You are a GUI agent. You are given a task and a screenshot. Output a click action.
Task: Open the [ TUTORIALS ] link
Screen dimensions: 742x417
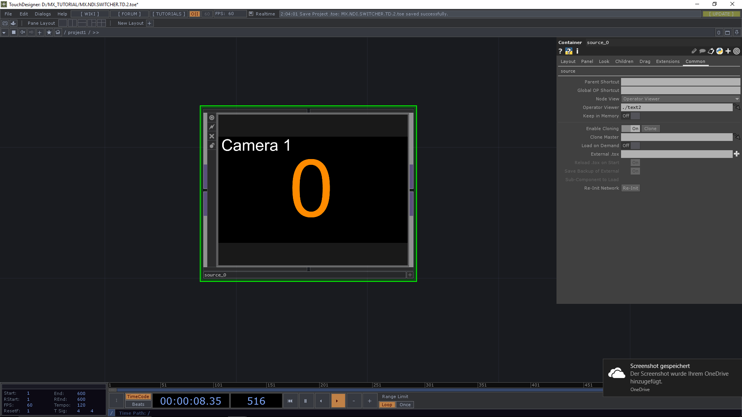coord(169,14)
